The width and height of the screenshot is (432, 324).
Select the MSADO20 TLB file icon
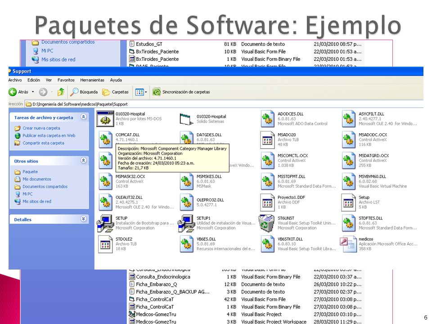point(267,139)
